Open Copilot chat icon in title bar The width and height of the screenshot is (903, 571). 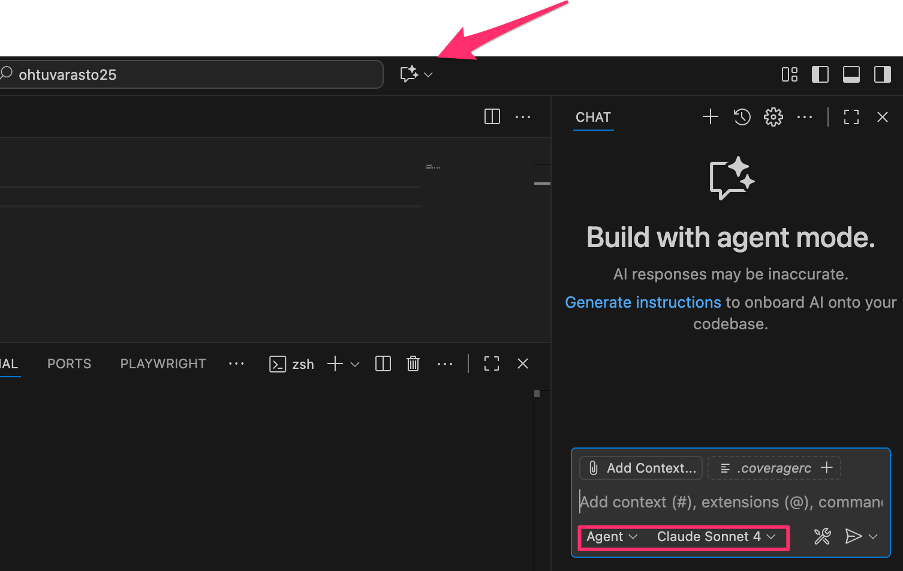pos(409,74)
